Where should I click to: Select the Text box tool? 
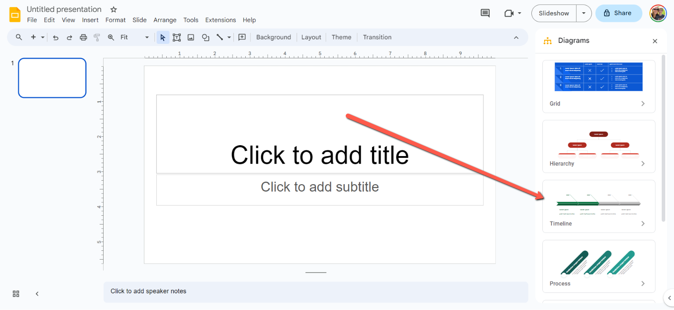pos(177,37)
